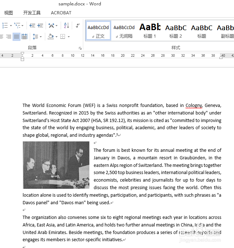Sort text A to Z

point(66,25)
